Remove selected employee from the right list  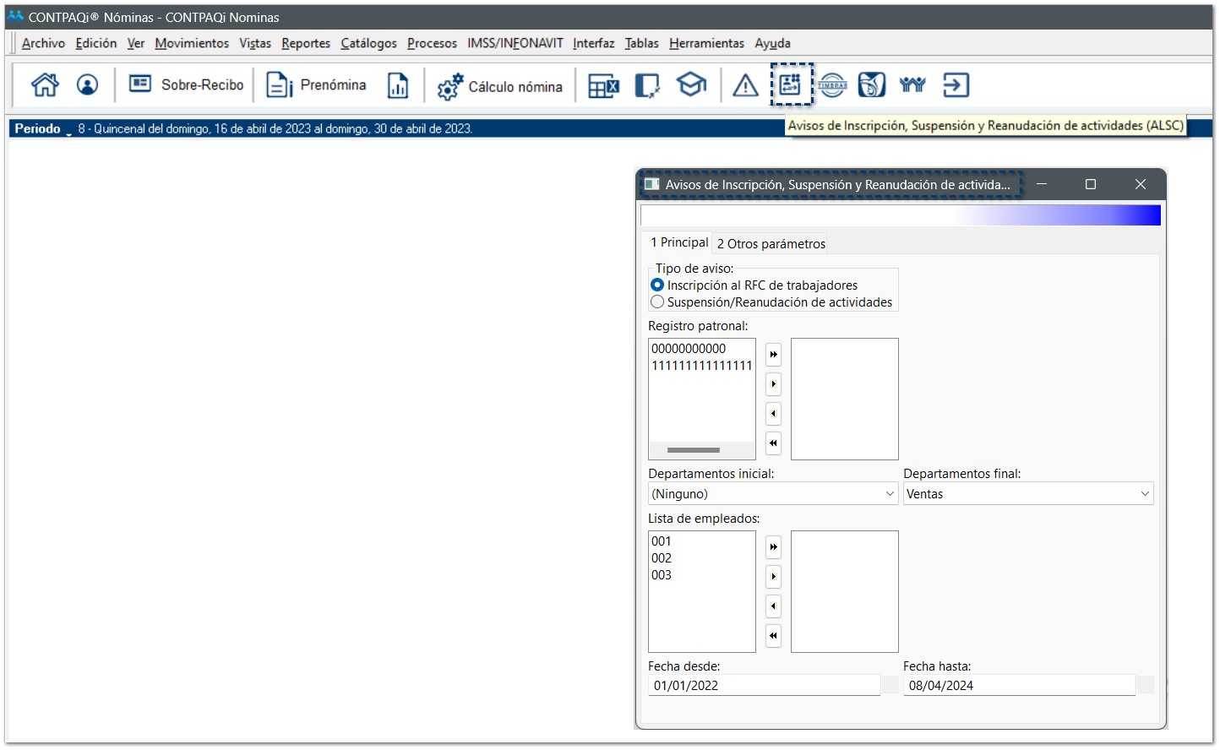pos(773,606)
